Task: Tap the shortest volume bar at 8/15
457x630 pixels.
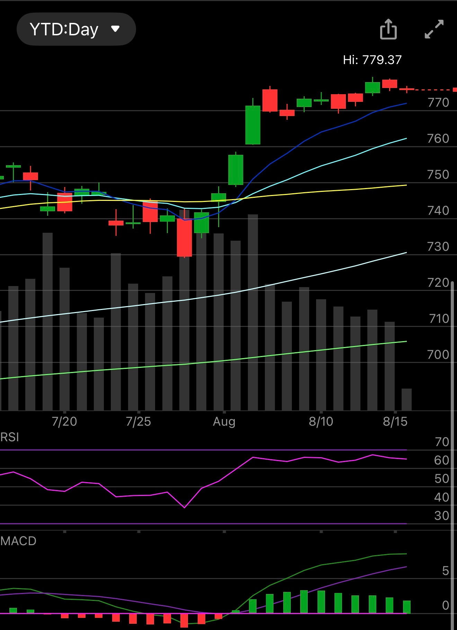Action: pyautogui.click(x=406, y=400)
